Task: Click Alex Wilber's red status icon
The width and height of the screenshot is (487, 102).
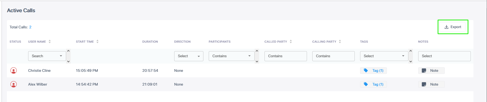Action: (x=14, y=84)
